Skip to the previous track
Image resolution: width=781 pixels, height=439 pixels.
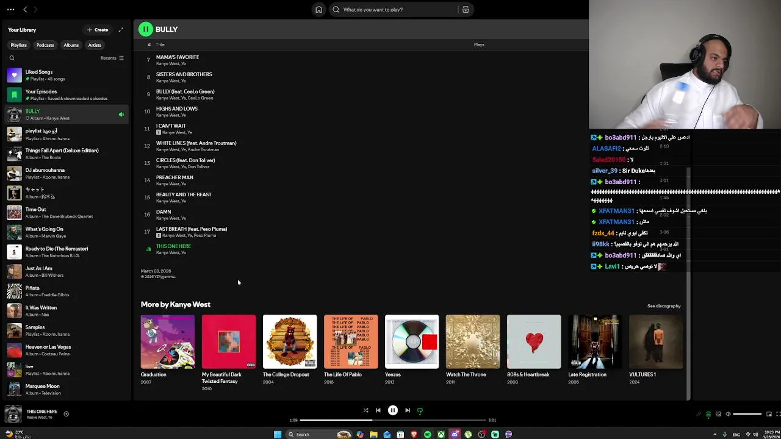378,410
